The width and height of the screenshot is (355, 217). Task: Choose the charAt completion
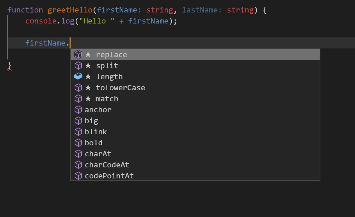point(98,154)
